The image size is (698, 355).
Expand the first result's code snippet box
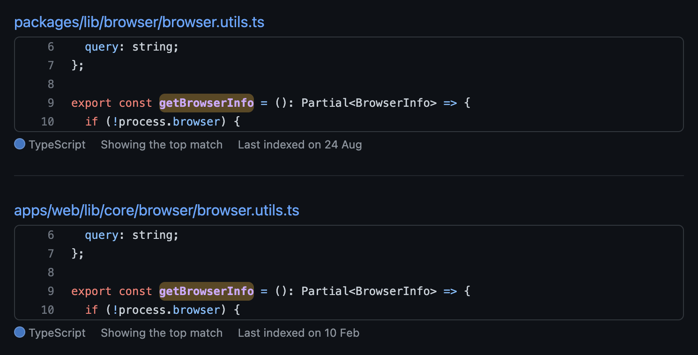tap(349, 84)
